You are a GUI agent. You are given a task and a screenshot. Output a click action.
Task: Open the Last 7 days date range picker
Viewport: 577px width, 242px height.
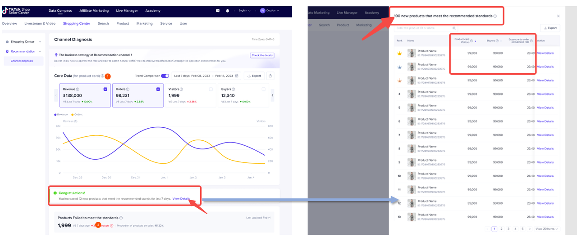point(206,76)
